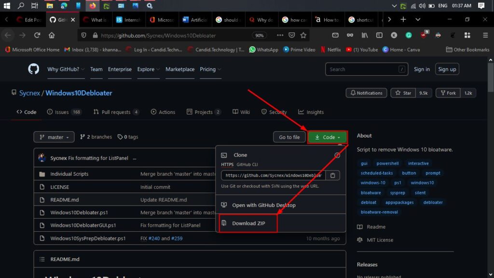Open Task View on taskbar
The image size is (494, 278).
(35, 6)
